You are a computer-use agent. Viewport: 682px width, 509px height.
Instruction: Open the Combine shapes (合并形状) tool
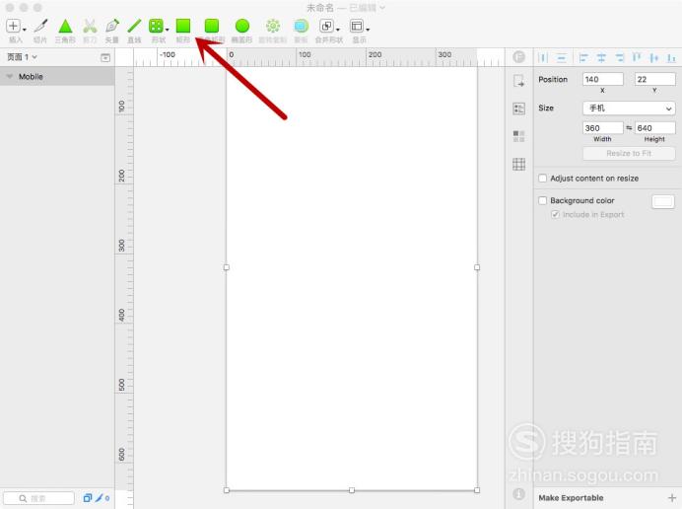pyautogui.click(x=326, y=26)
